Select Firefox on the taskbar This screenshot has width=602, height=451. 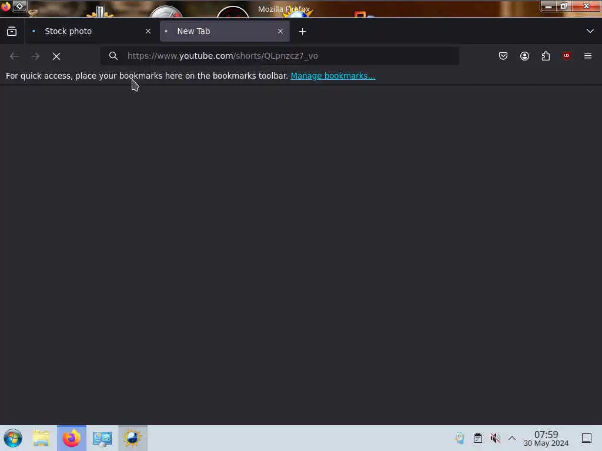coord(72,438)
